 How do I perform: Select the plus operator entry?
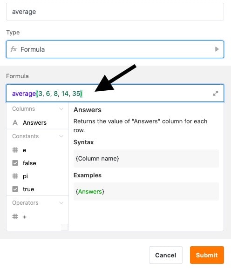click(x=37, y=217)
